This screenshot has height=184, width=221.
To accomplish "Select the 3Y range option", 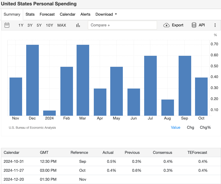I will (x=30, y=25).
